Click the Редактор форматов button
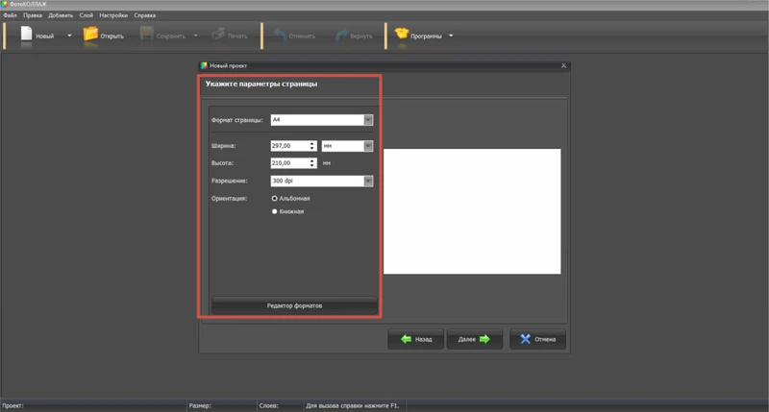This screenshot has width=769, height=412. [294, 305]
